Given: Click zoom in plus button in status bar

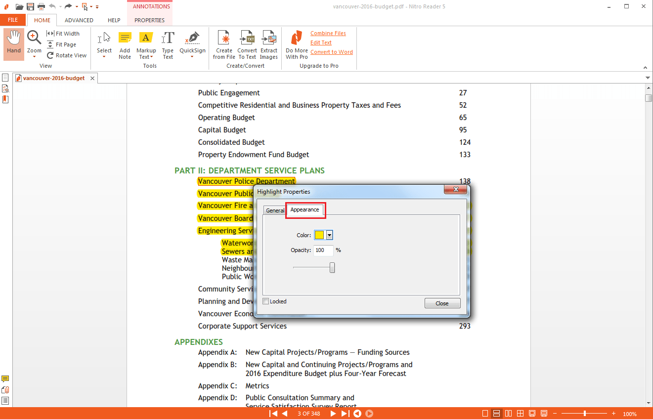Looking at the screenshot, I should tap(613, 414).
